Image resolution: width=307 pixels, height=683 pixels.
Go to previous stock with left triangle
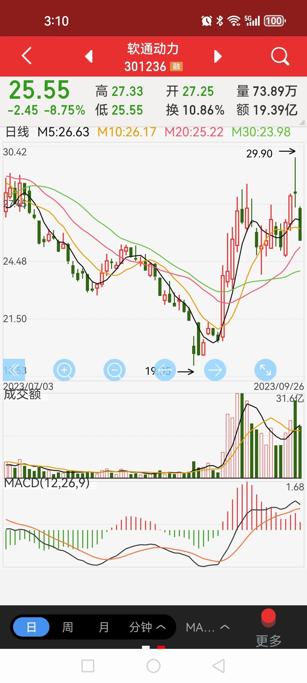coord(89,56)
